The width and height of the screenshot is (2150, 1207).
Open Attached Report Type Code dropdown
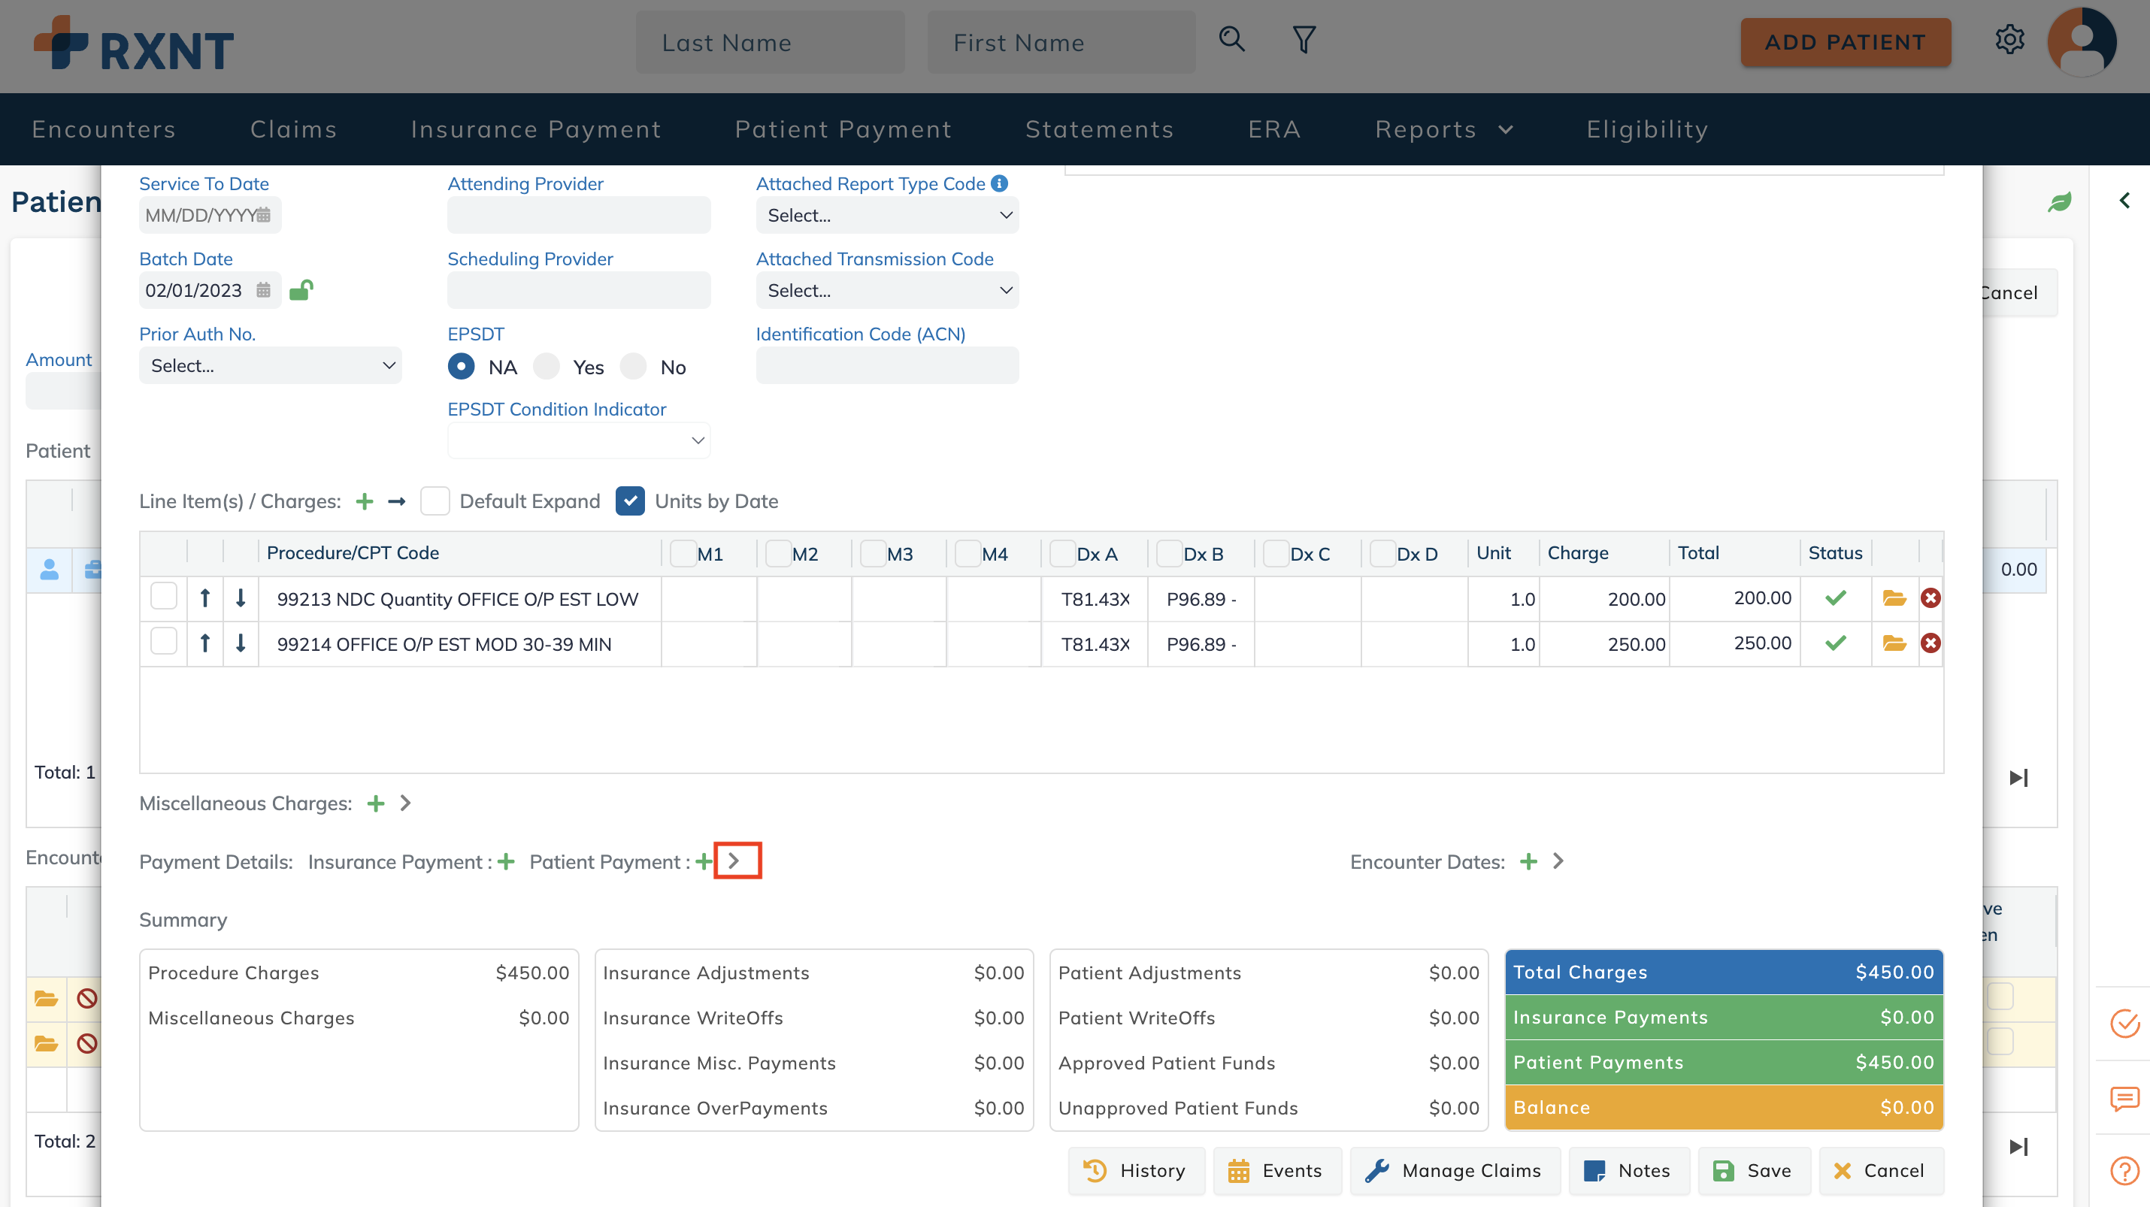click(886, 215)
